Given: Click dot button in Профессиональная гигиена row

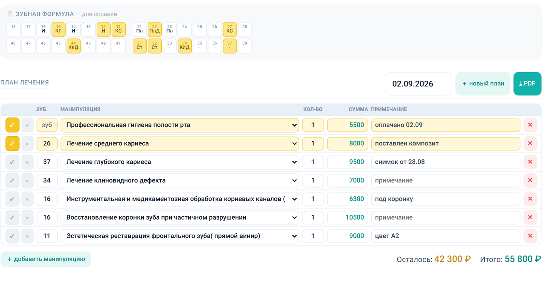Looking at the screenshot, I should coord(27,125).
